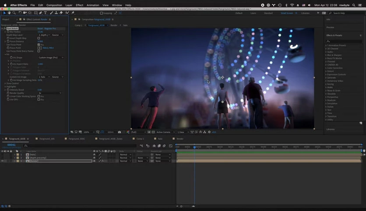Toggle Use Focus Point Every Frame checkbox
Screen dimensions: 366x211
coord(39,51)
